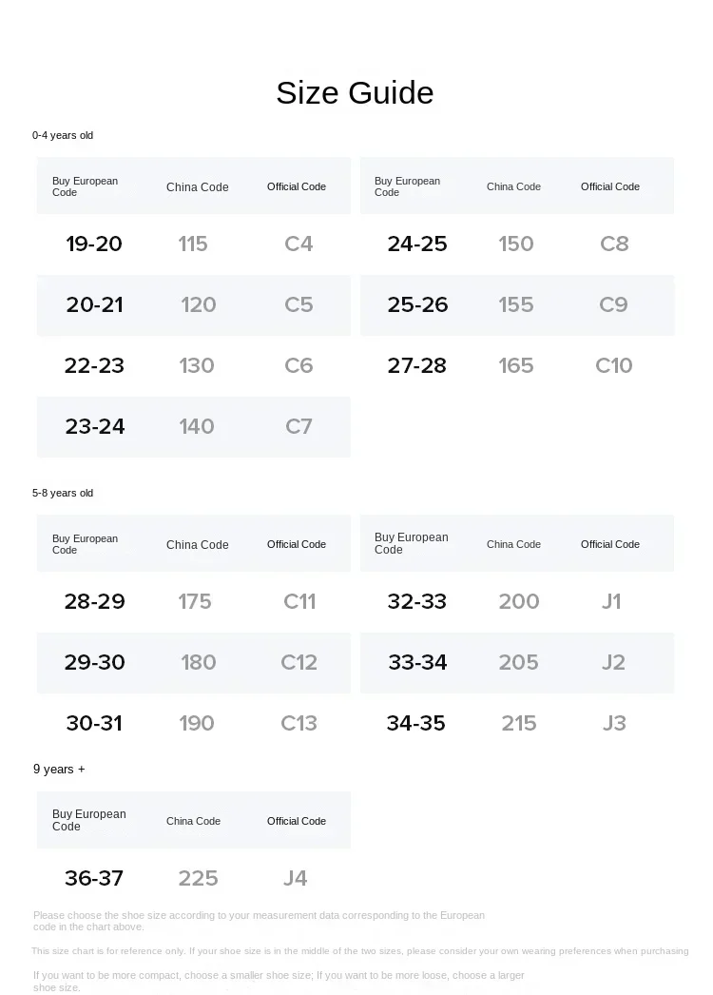Click official code J4

[296, 878]
